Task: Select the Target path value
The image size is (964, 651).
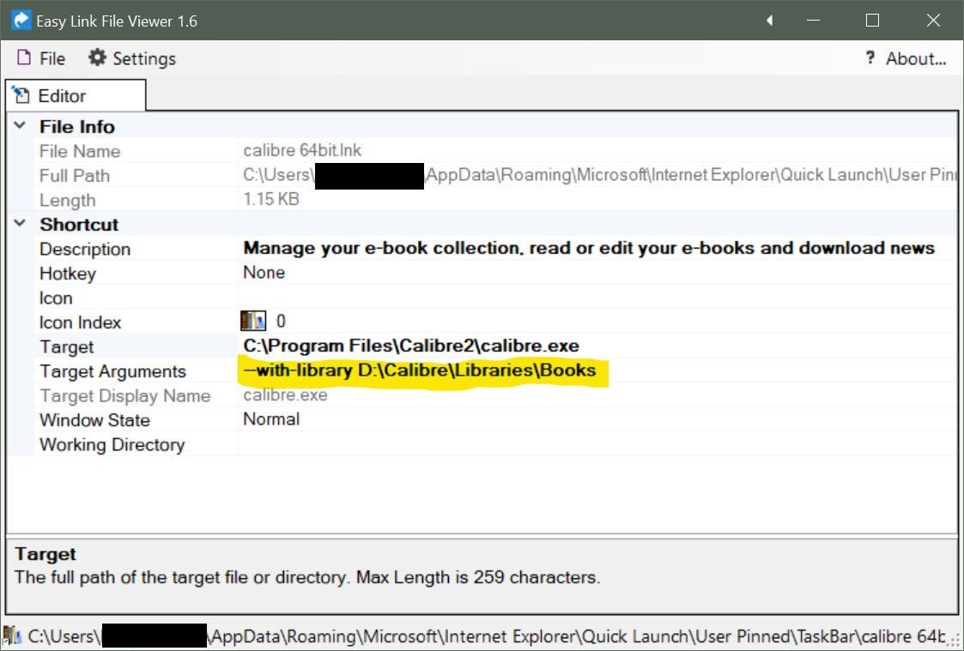Action: tap(410, 346)
